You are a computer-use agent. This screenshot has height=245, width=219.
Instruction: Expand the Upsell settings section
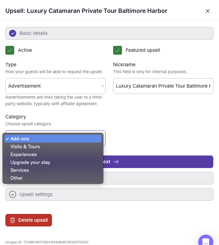(x=109, y=194)
